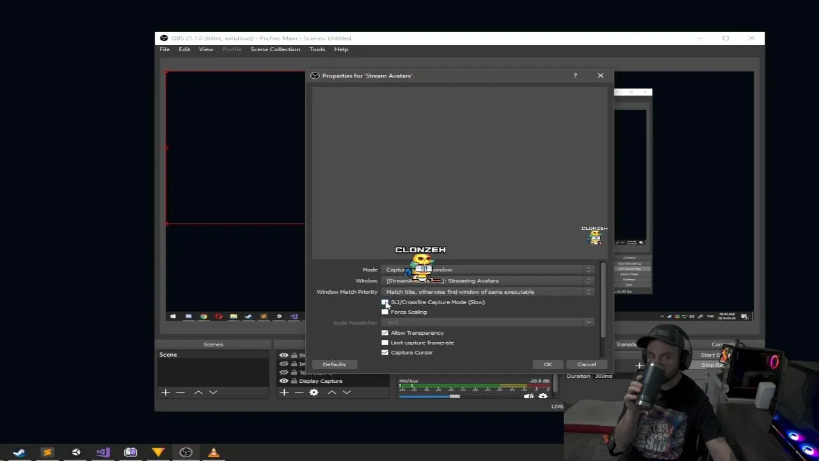Show the hidden third source eye icon
The height and width of the screenshot is (461, 819).
[283, 372]
